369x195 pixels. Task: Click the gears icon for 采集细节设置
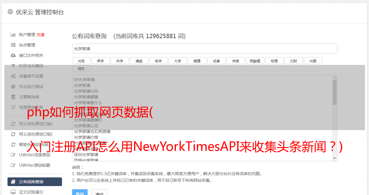tap(13, 76)
